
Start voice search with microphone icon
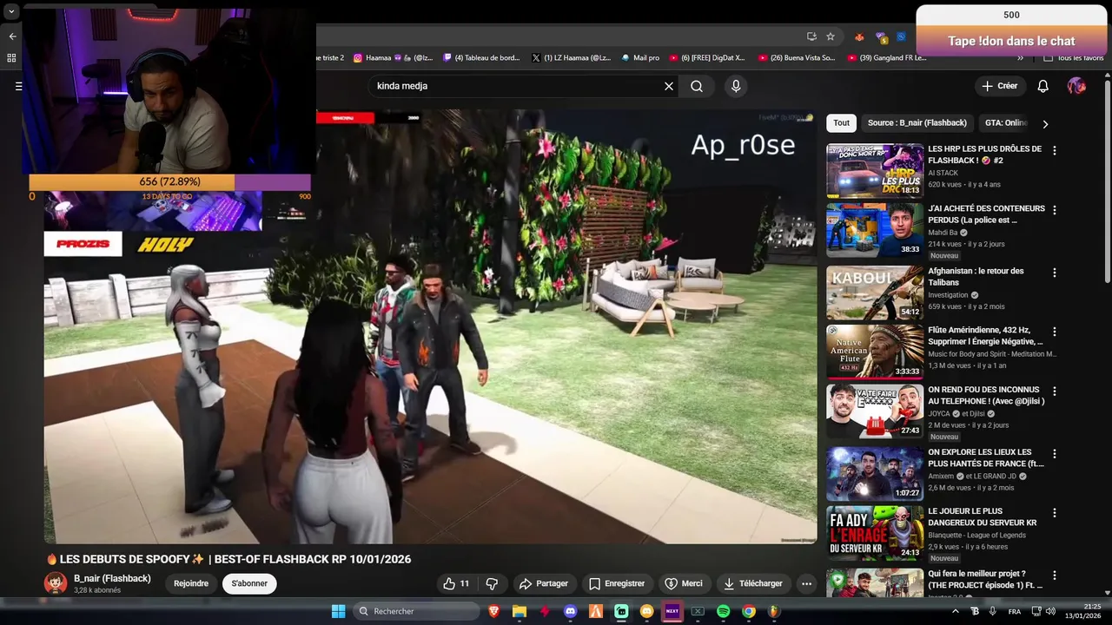pyautogui.click(x=736, y=86)
